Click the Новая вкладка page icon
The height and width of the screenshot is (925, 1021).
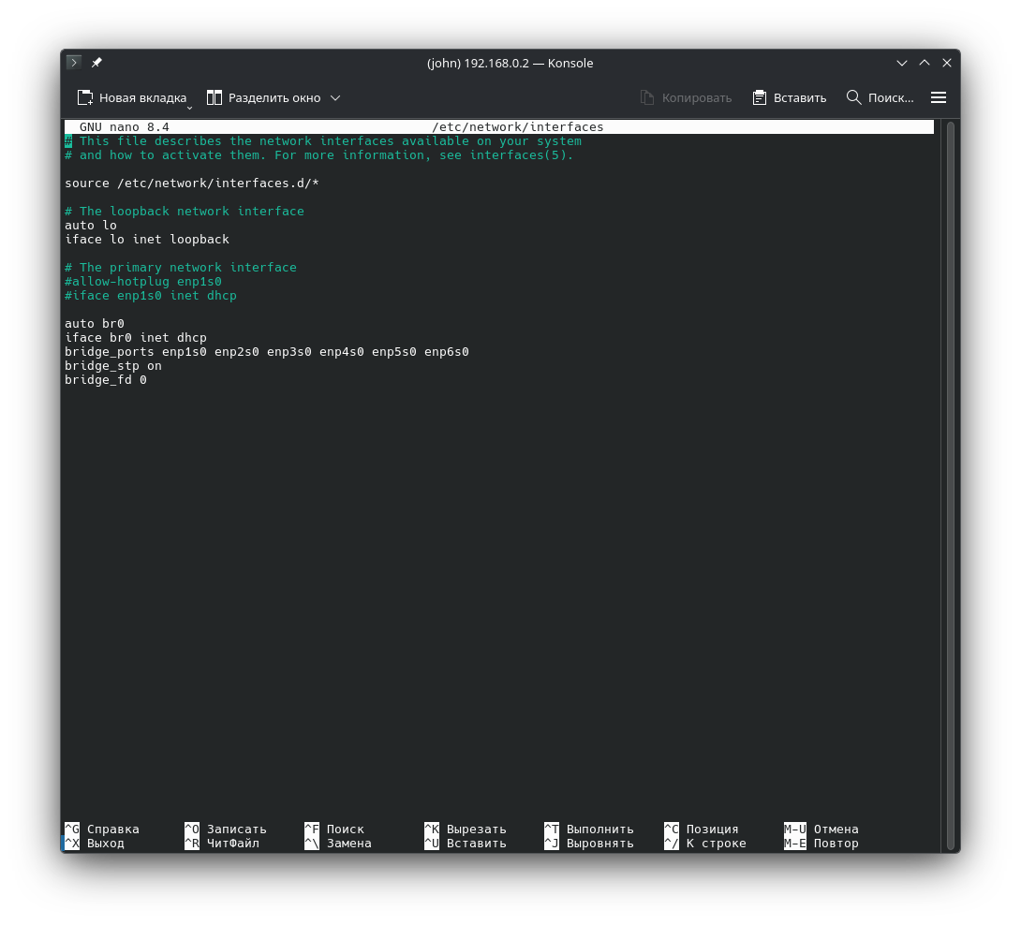point(85,97)
